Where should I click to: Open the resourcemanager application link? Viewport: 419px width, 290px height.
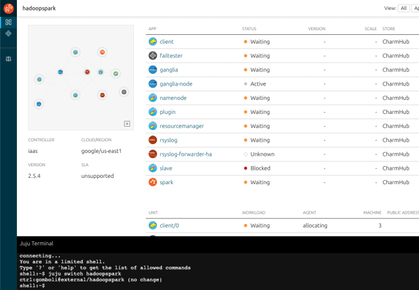tap(182, 126)
